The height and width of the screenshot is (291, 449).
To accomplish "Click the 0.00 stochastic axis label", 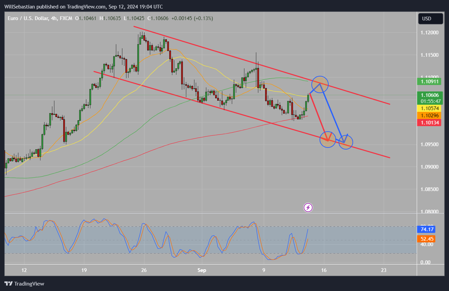I will point(426,262).
